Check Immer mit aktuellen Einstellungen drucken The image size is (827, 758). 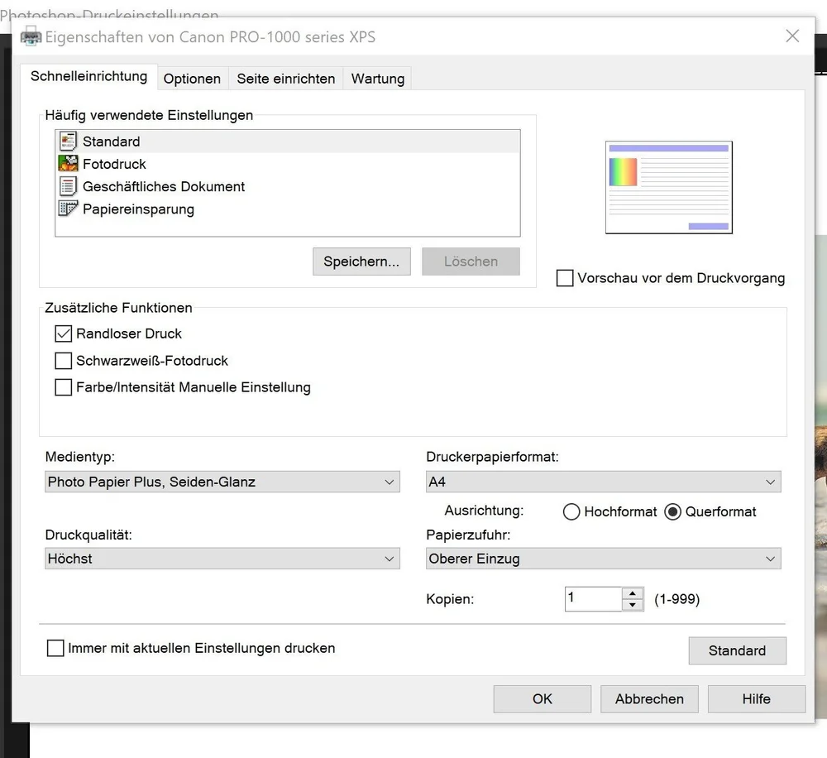click(55, 648)
